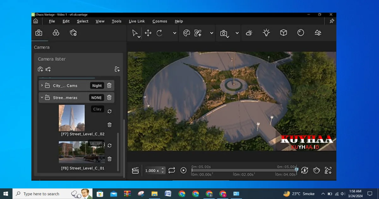The width and height of the screenshot is (379, 199).
Task: Open dropdown next to Rotate tool
Action: 175,33
